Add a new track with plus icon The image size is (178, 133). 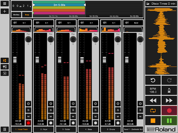[5, 11]
